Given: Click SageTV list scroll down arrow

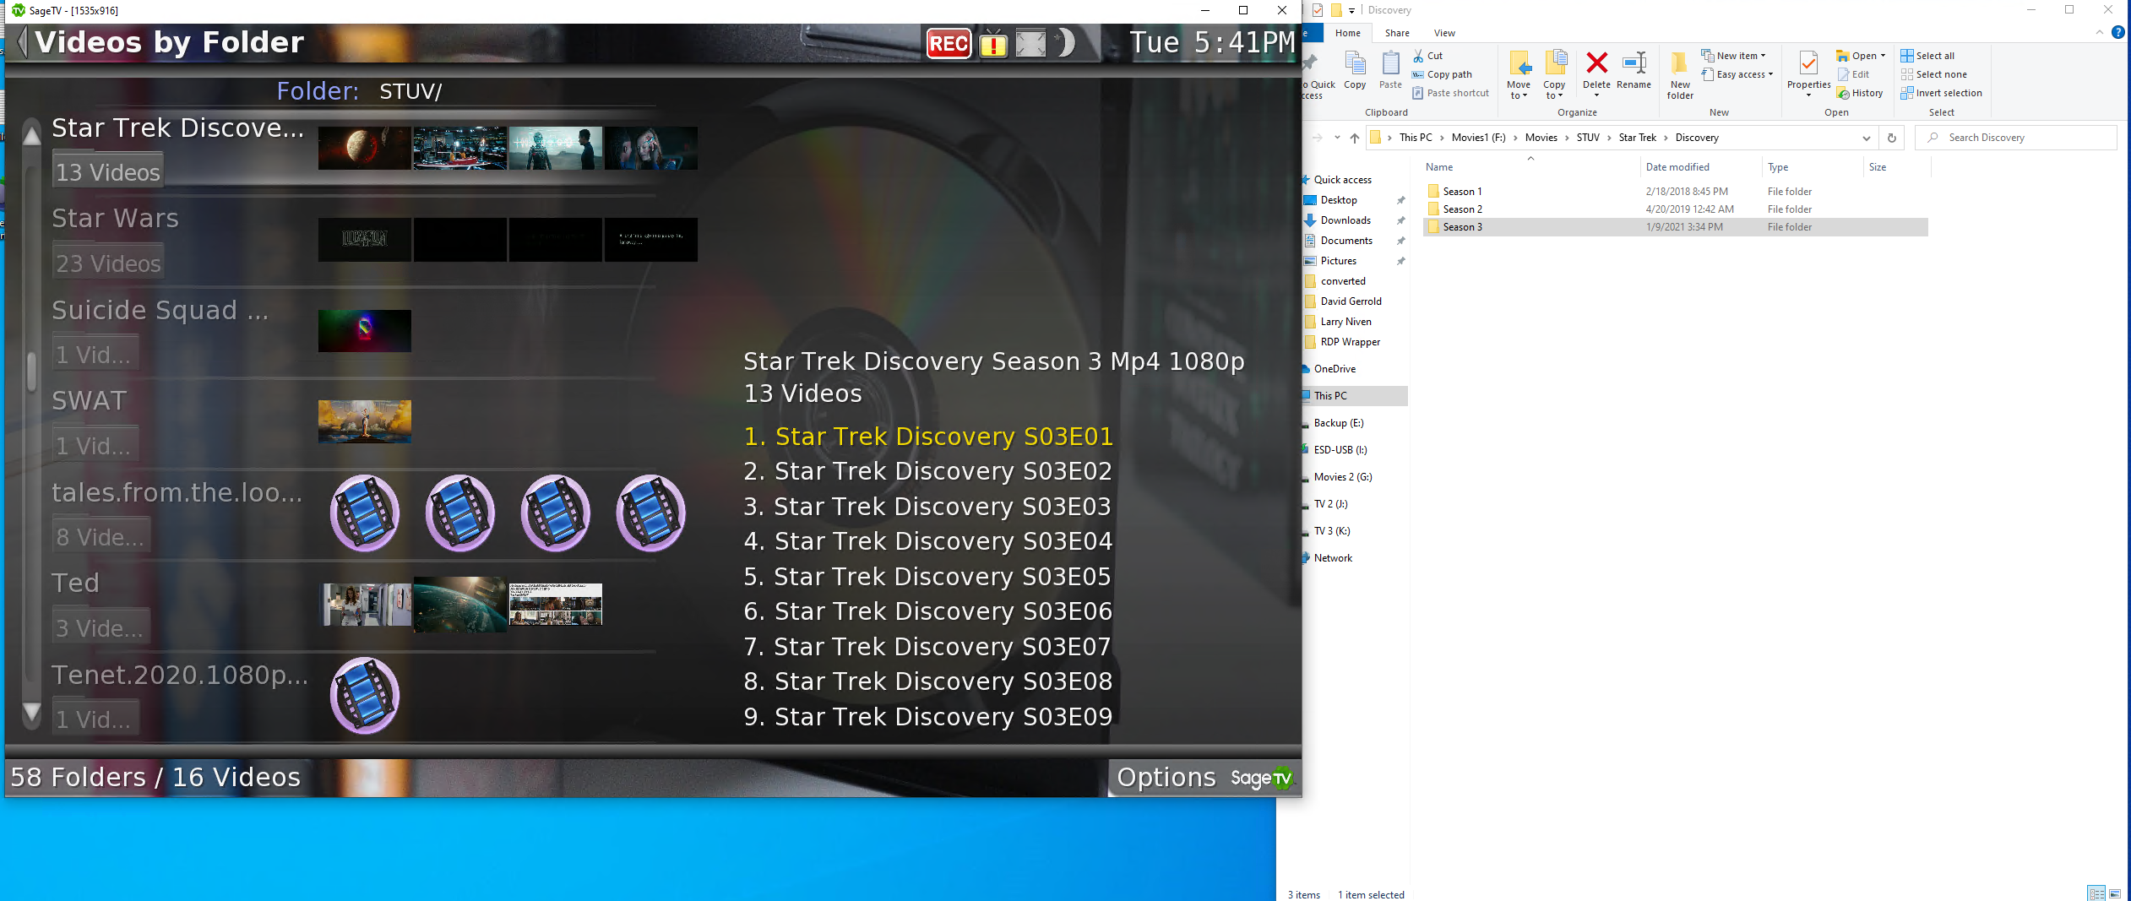Looking at the screenshot, I should (32, 714).
